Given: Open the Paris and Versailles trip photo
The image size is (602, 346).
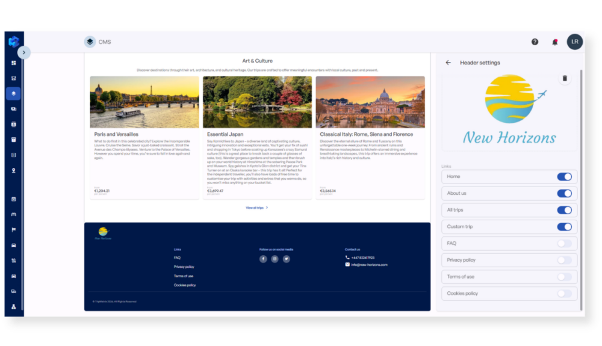Looking at the screenshot, I should pyautogui.click(x=144, y=102).
